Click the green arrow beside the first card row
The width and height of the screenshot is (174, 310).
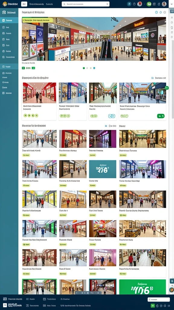tap(167, 88)
